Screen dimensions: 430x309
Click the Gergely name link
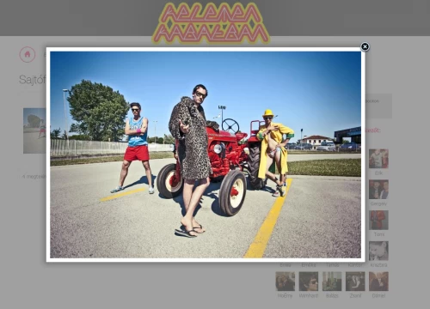point(378,203)
